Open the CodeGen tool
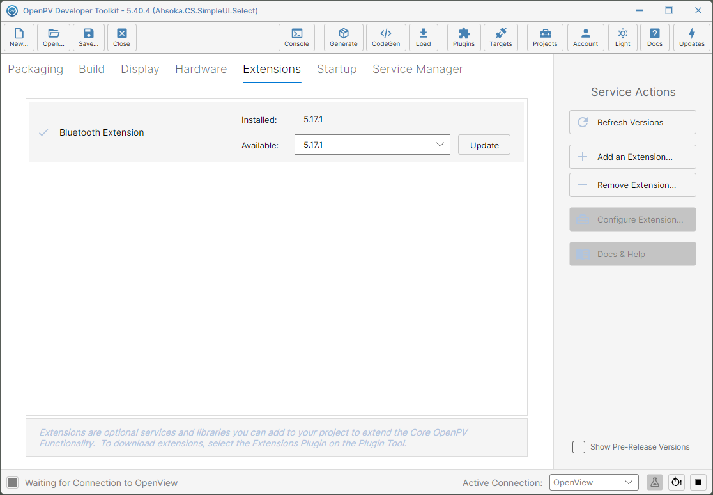Image resolution: width=713 pixels, height=495 pixels. tap(386, 37)
